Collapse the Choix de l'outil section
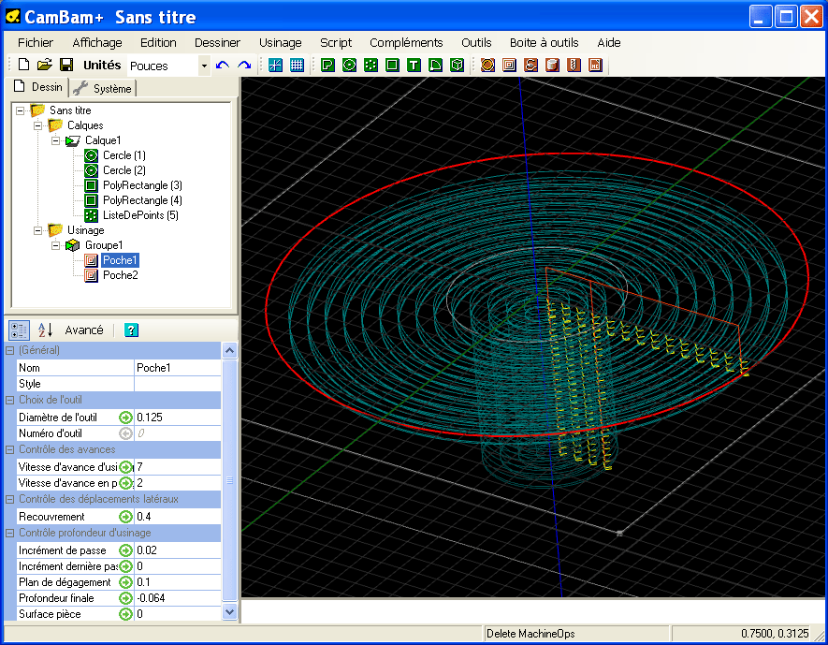 pyautogui.click(x=10, y=400)
